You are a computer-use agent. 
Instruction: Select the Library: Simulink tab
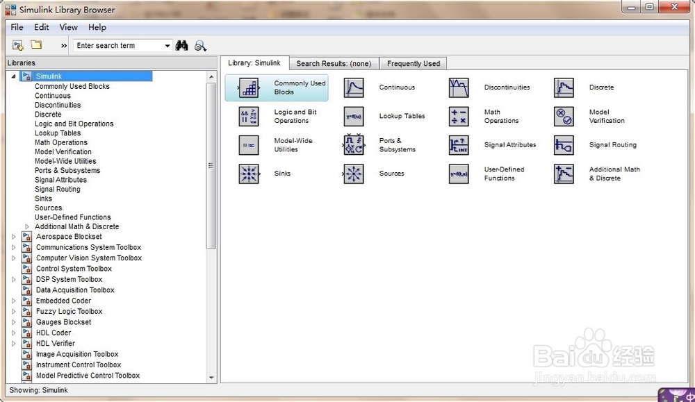click(x=254, y=63)
